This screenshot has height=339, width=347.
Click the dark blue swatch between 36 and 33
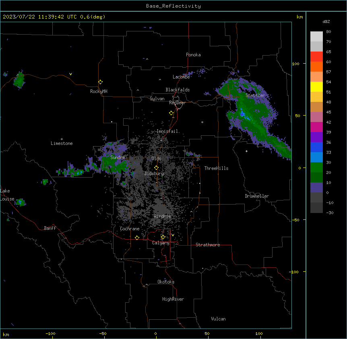click(316, 147)
